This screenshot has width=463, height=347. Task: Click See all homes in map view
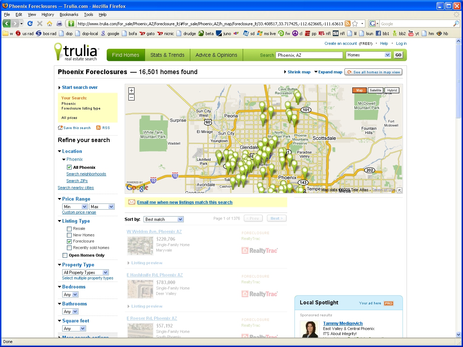point(373,72)
